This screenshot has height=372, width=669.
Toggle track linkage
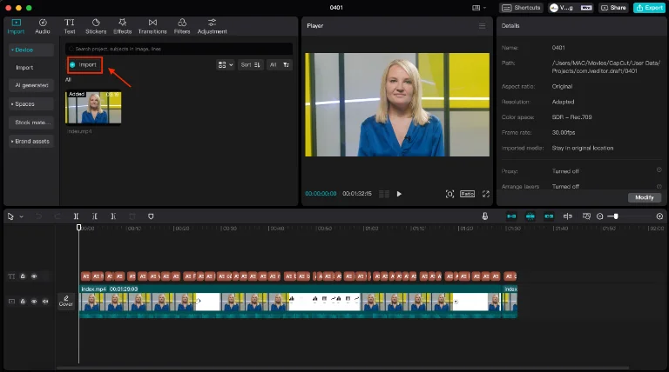click(549, 216)
